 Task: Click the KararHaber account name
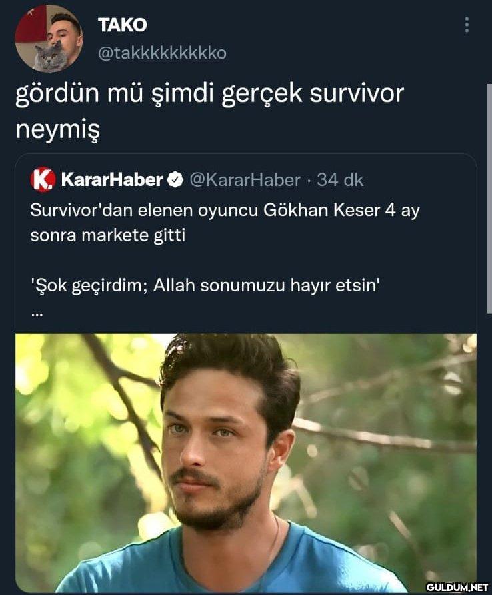[x=112, y=179]
